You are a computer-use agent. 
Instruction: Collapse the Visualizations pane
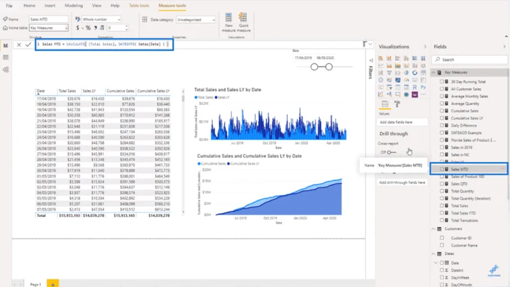pyautogui.click(x=425, y=47)
